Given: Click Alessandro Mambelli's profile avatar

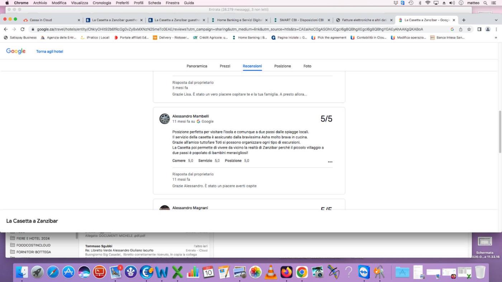Looking at the screenshot, I should pyautogui.click(x=165, y=119).
